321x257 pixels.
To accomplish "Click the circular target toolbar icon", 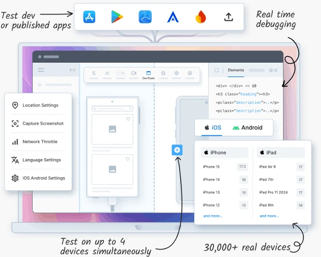I will click(190, 73).
